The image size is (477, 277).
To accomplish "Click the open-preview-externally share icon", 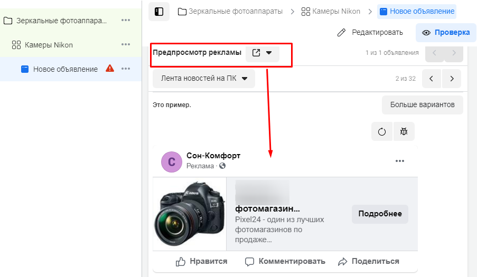I will pos(256,53).
